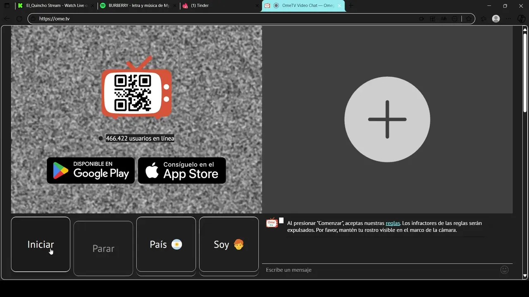
Task: Open the browser profile avatar
Action: pos(496,19)
